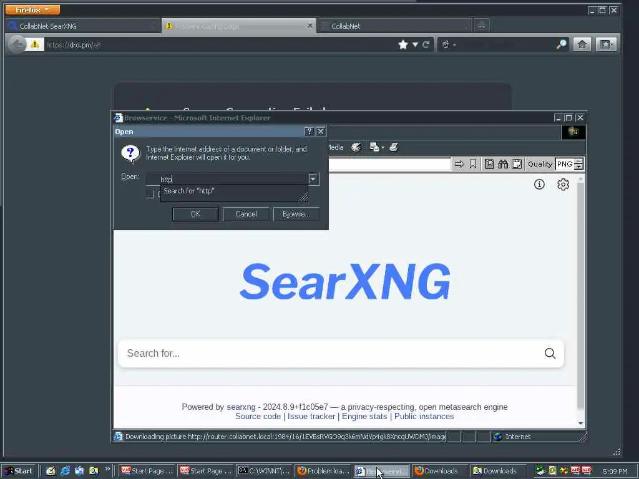Screen dimensions: 639x479
Task: Click the Browse... button
Action: 296,214
